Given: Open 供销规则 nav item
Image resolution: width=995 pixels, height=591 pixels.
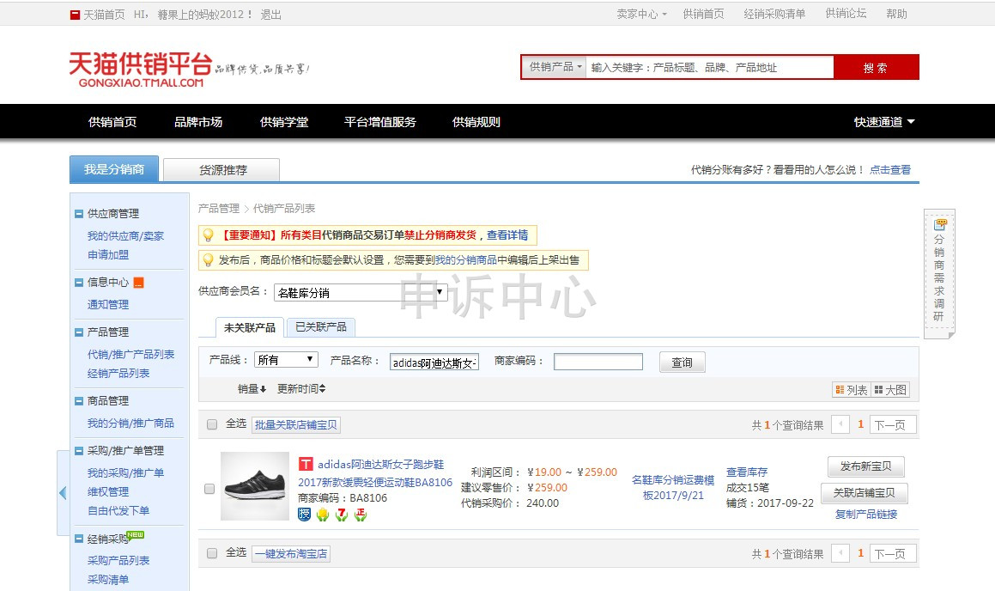Looking at the screenshot, I should pos(476,122).
